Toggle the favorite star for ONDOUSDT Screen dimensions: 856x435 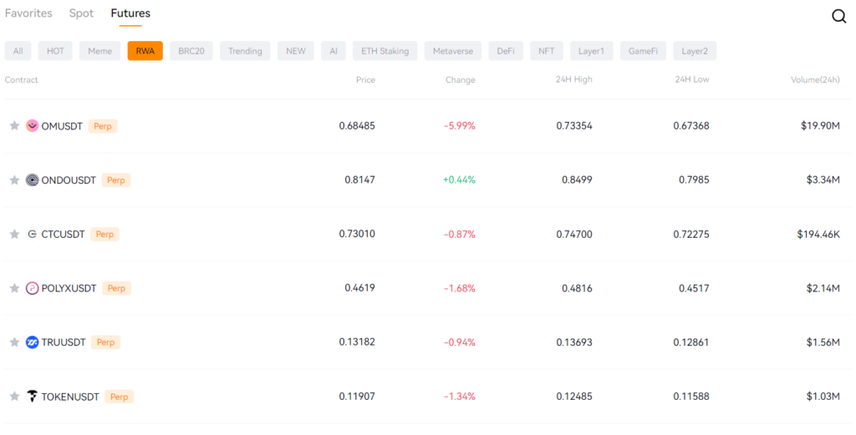pos(14,180)
